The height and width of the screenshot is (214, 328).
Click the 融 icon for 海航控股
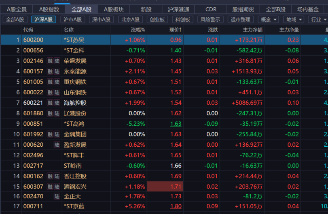pos(50,103)
